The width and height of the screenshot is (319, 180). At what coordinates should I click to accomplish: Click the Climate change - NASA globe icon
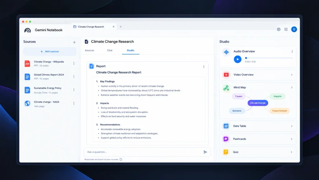tap(27, 104)
